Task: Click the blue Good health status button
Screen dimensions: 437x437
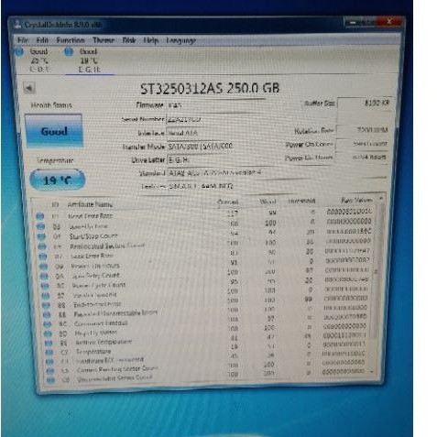Action: [x=54, y=131]
